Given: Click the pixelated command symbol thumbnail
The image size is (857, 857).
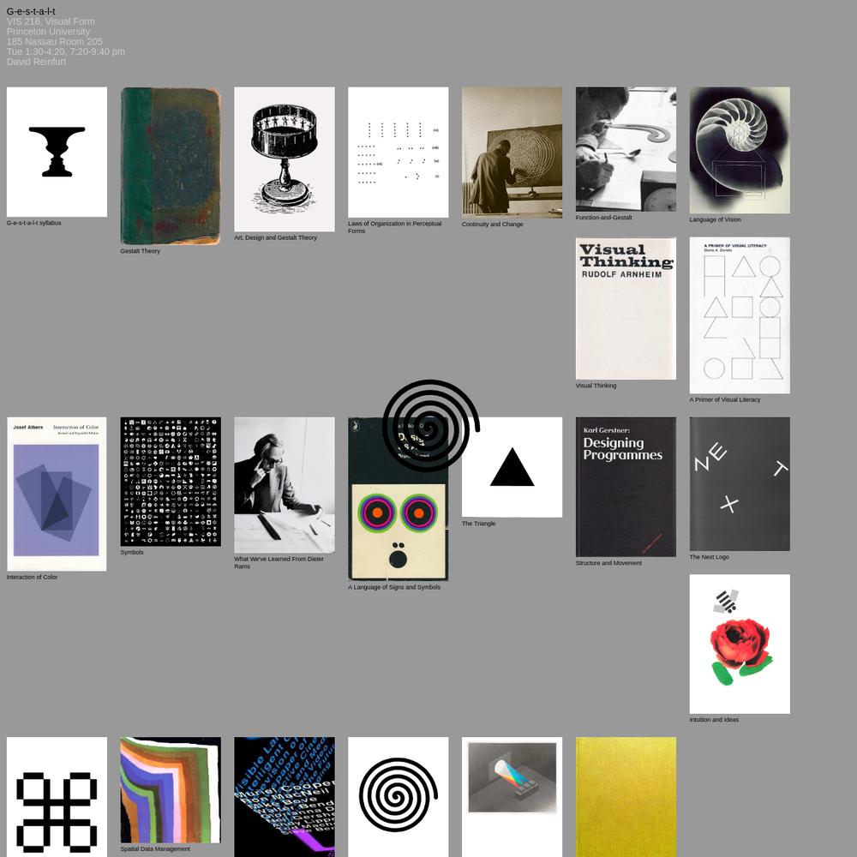Looking at the screenshot, I should click(57, 797).
